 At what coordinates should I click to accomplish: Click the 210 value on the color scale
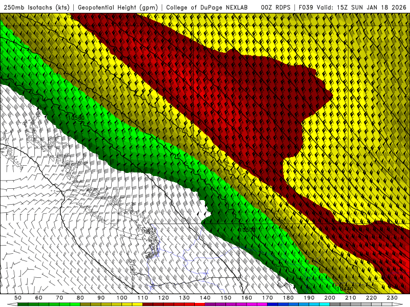(x=351, y=298)
